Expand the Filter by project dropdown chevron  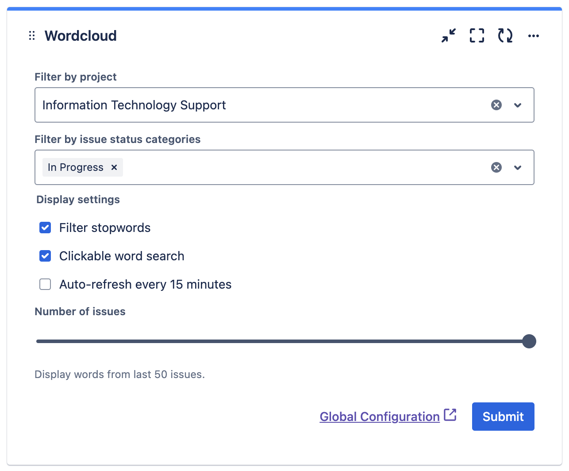(x=518, y=105)
